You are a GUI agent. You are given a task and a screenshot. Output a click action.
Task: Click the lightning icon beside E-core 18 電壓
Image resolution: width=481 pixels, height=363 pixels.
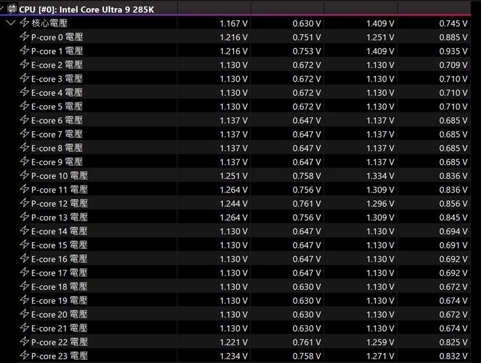(x=24, y=287)
